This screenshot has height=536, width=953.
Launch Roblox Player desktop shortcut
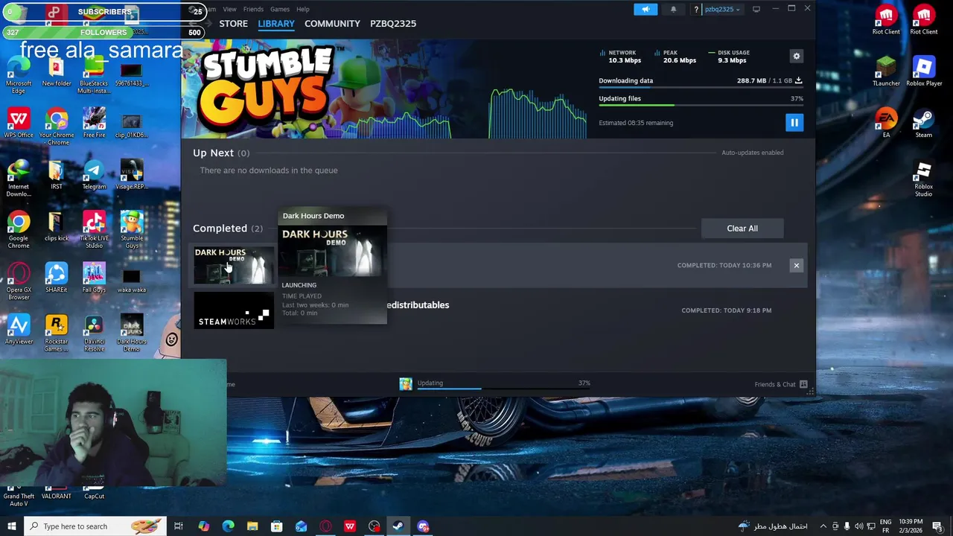click(x=924, y=72)
